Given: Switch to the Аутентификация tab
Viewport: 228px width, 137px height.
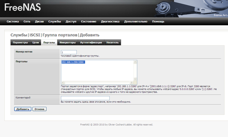Looking at the screenshot, I should coord(91,42).
